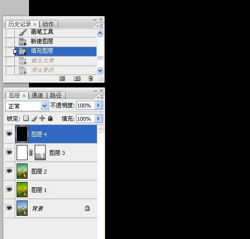Hide 图层 4 with its eye icon
This screenshot has height=239, width=250.
click(9, 134)
